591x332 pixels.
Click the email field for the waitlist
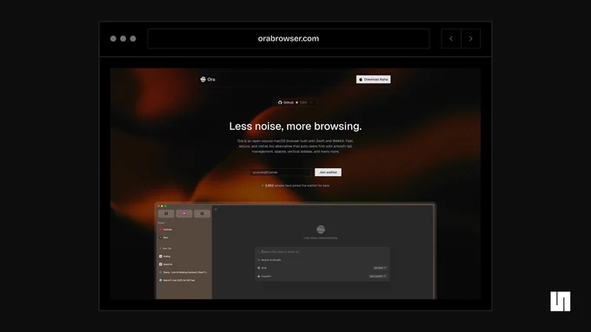point(281,173)
